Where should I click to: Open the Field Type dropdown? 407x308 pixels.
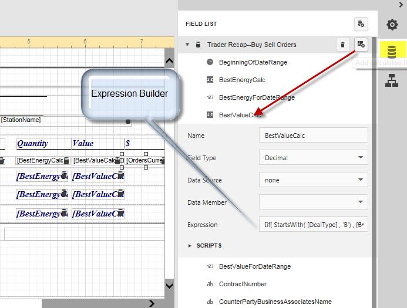pos(313,158)
